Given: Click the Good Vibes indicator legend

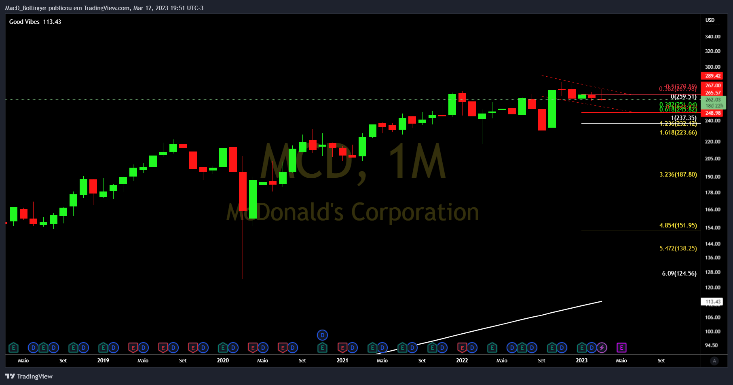Looking at the screenshot, I should (35, 22).
